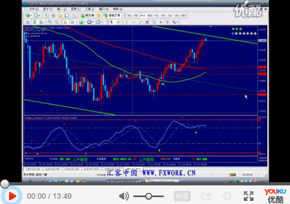Expand the new chart dropdown arrow
The width and height of the screenshot is (290, 204).
pos(31,15)
